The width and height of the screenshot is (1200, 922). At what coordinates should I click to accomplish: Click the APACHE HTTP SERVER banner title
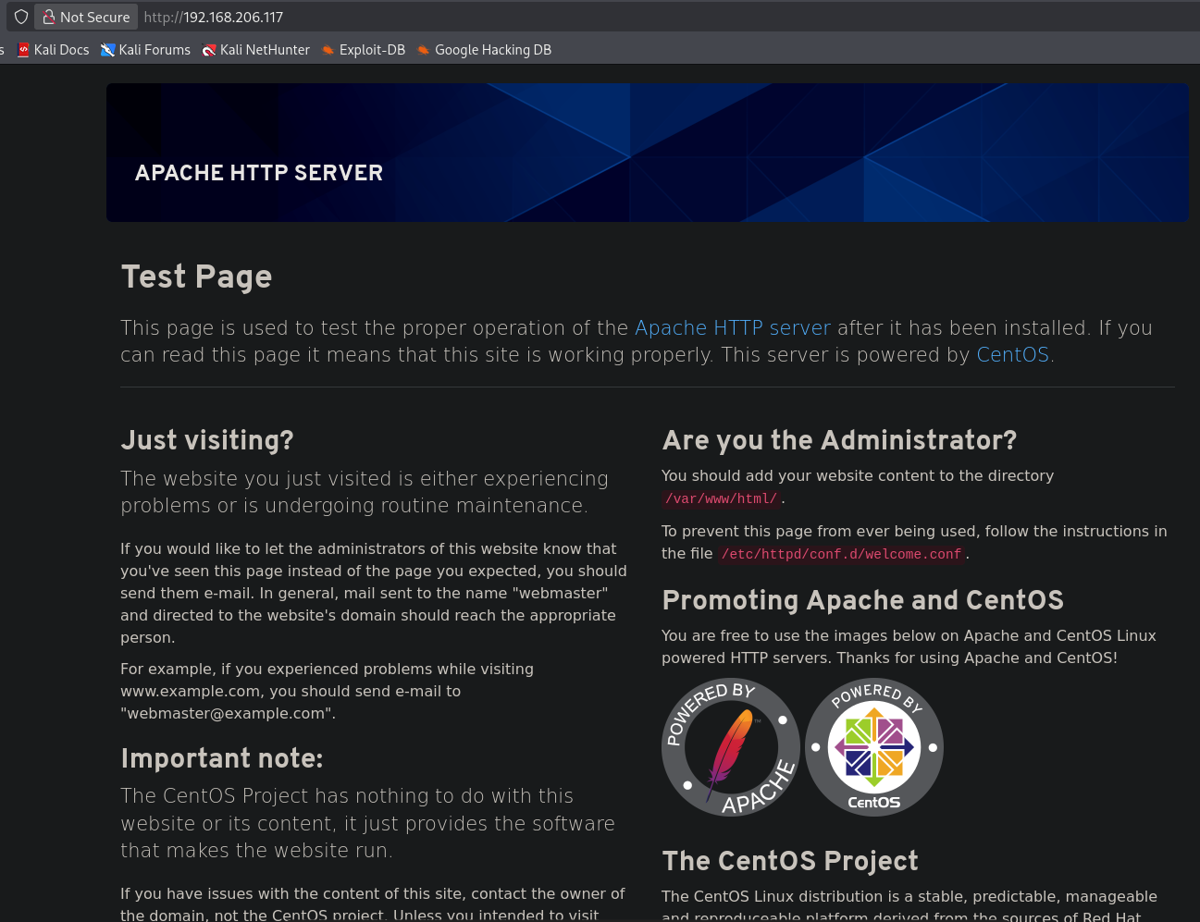point(259,173)
